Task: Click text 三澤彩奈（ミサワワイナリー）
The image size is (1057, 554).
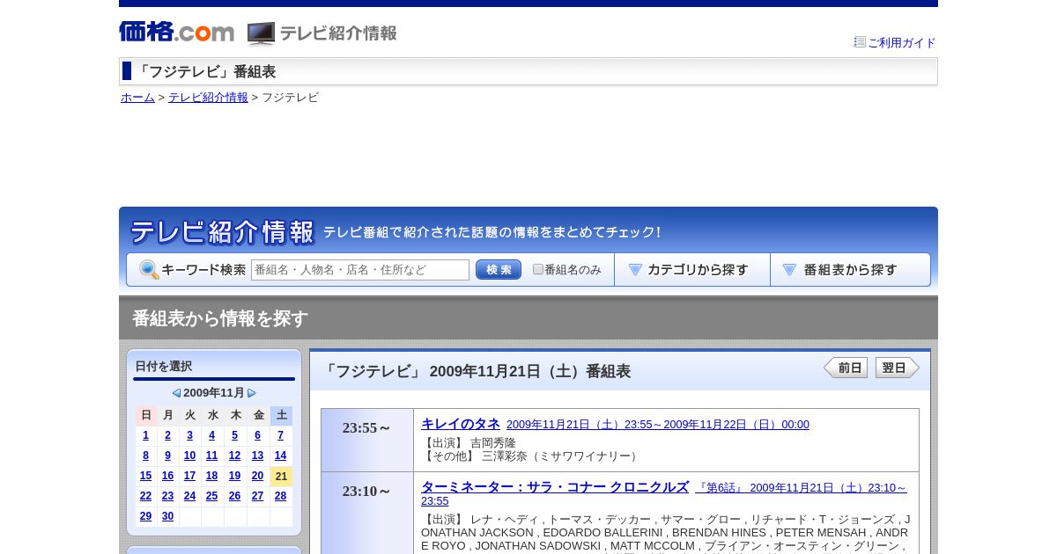Action: click(x=561, y=456)
